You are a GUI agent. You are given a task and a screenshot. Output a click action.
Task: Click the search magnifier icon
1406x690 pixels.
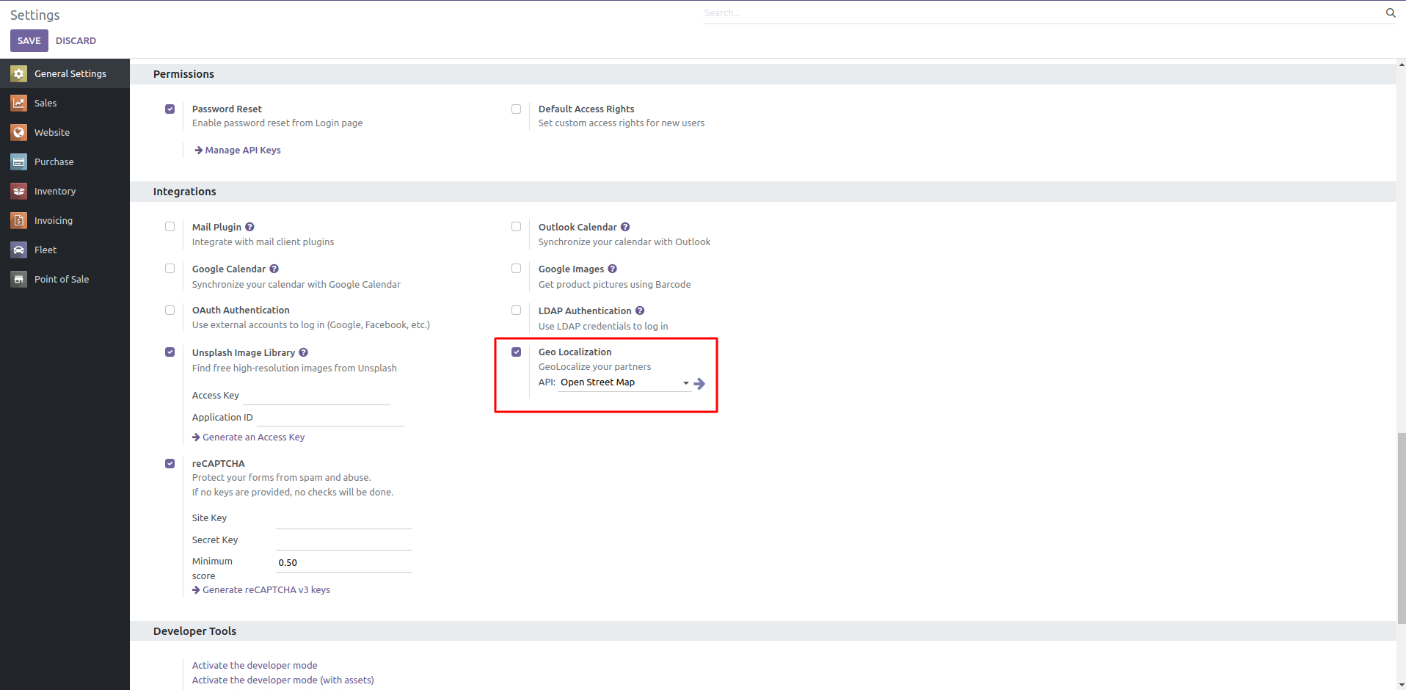coord(1390,12)
